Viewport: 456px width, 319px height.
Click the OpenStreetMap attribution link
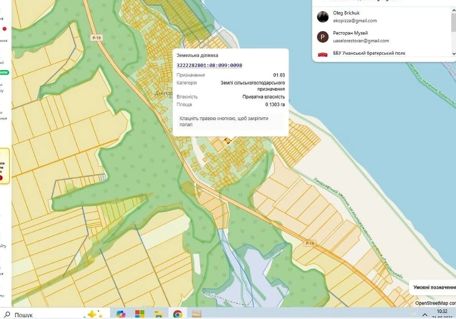click(431, 303)
